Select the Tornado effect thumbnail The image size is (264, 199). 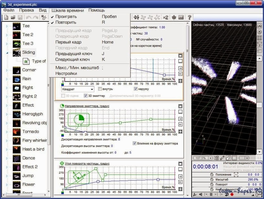17,132
